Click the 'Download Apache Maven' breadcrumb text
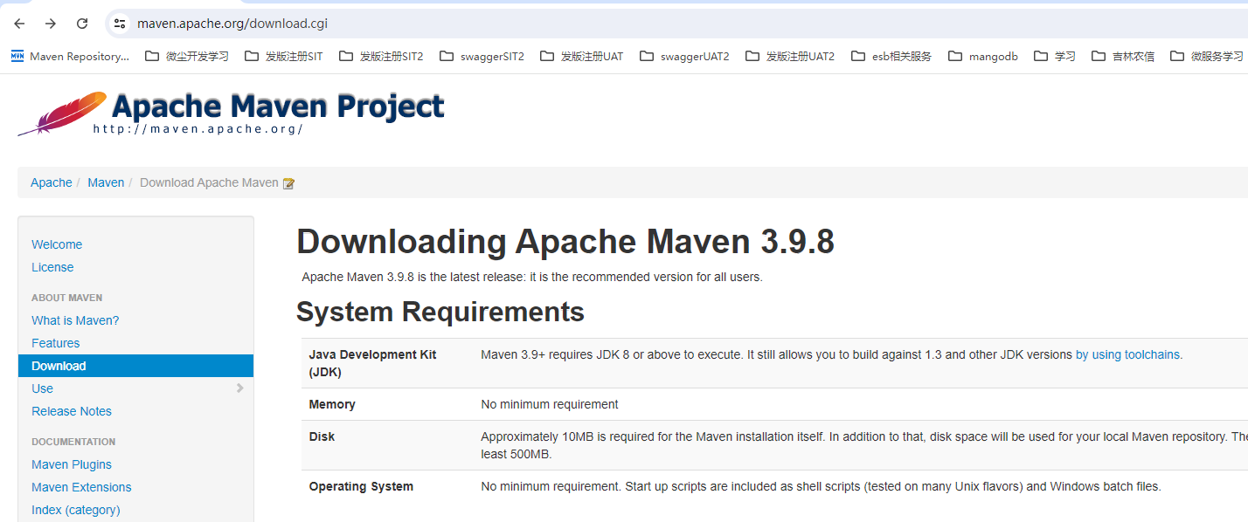 tap(209, 182)
